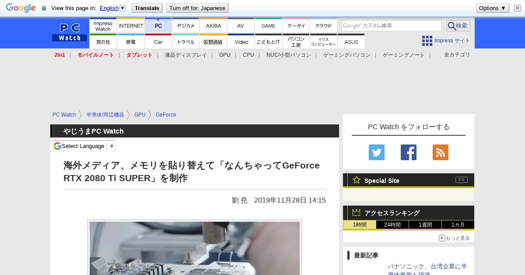This screenshot has width=525, height=275.
Task: Select the PC nav tab
Action: (158, 26)
